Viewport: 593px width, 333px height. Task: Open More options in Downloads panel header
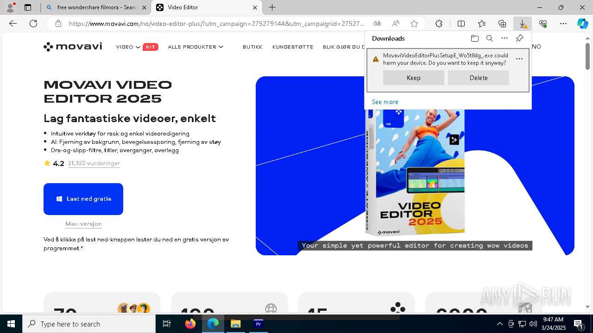coord(505,38)
